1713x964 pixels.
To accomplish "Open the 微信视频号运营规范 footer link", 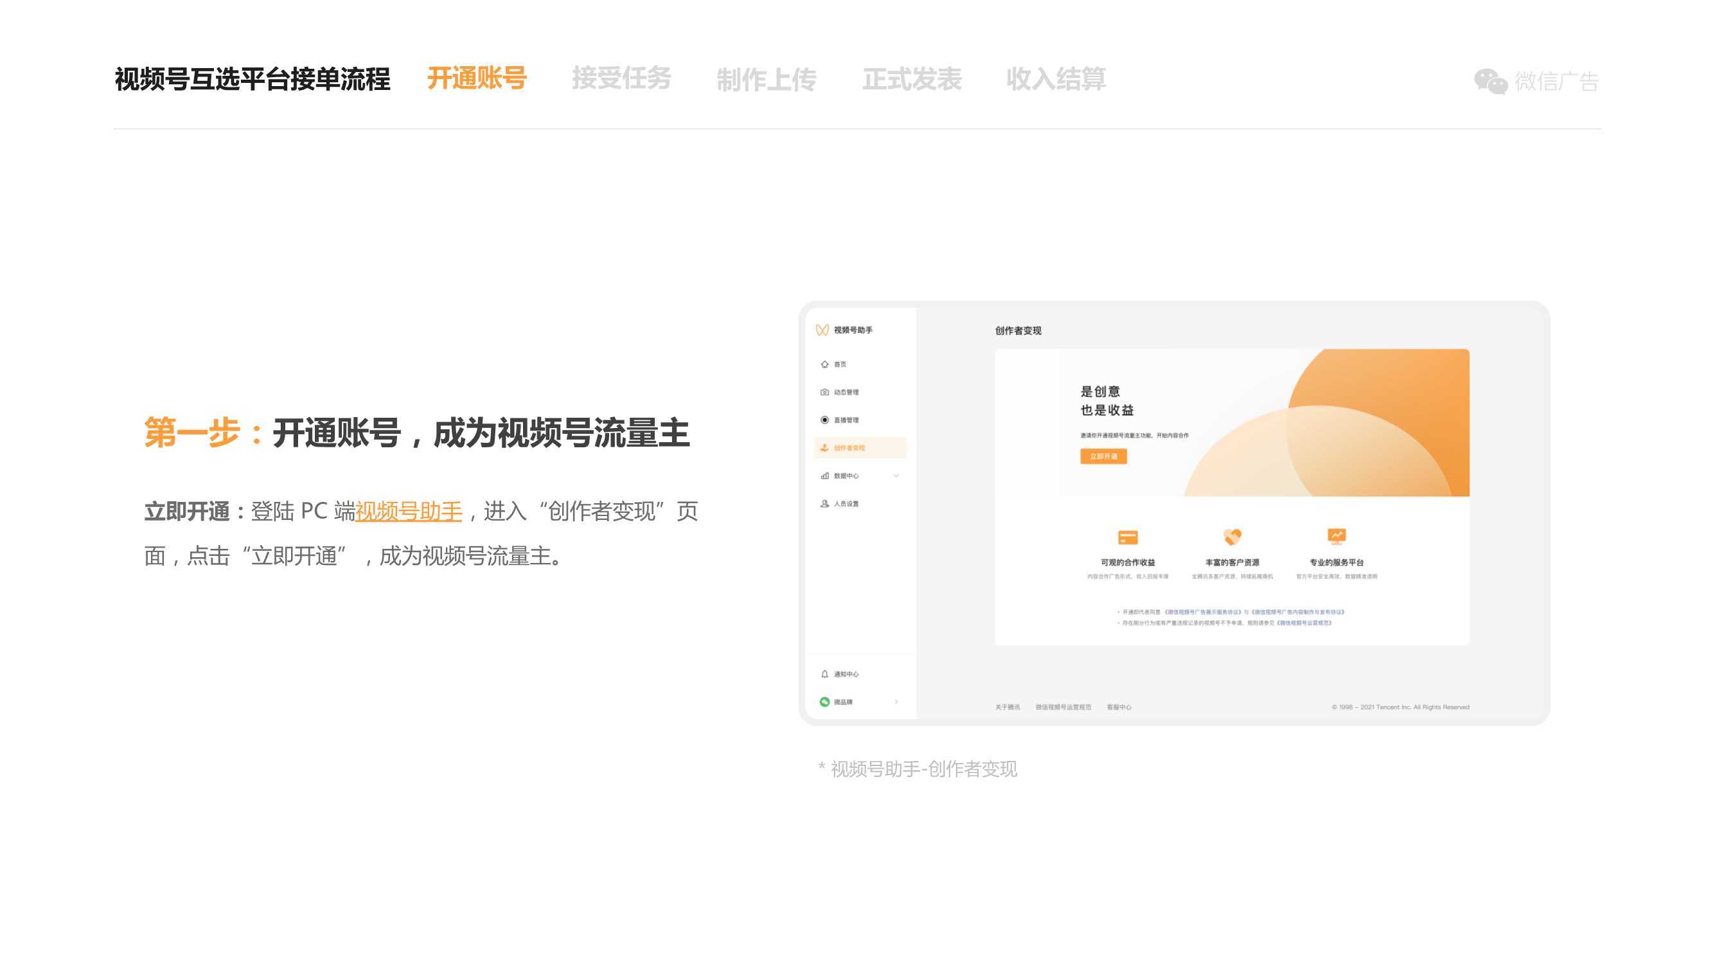I will pos(1063,707).
